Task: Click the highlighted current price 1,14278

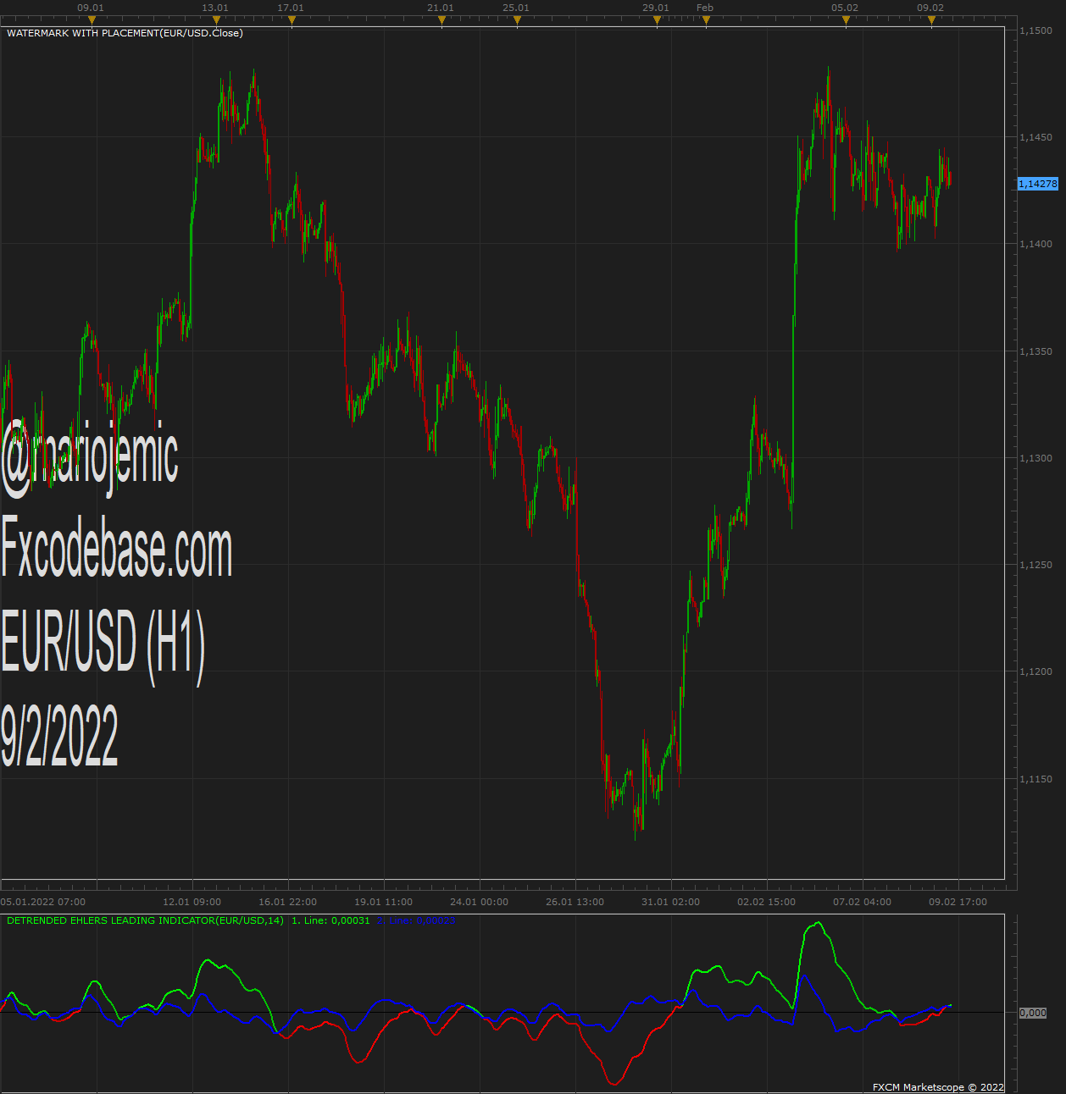Action: tap(1038, 184)
